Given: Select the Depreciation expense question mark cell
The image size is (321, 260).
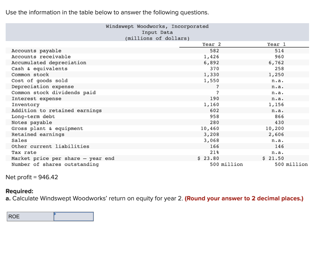Looking at the screenshot, I should click(x=217, y=86).
